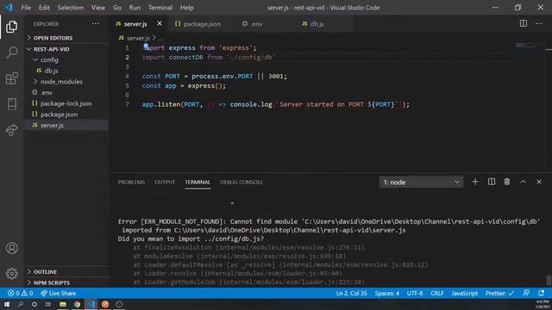This screenshot has width=552, height=310.
Task: Open the Accounts icon in activity bar
Action: click(11, 248)
